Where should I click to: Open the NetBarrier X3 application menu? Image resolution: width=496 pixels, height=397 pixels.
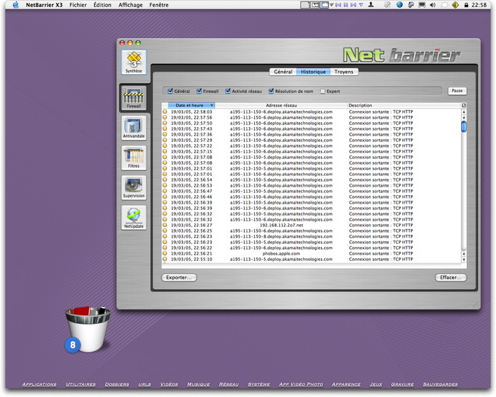click(44, 5)
